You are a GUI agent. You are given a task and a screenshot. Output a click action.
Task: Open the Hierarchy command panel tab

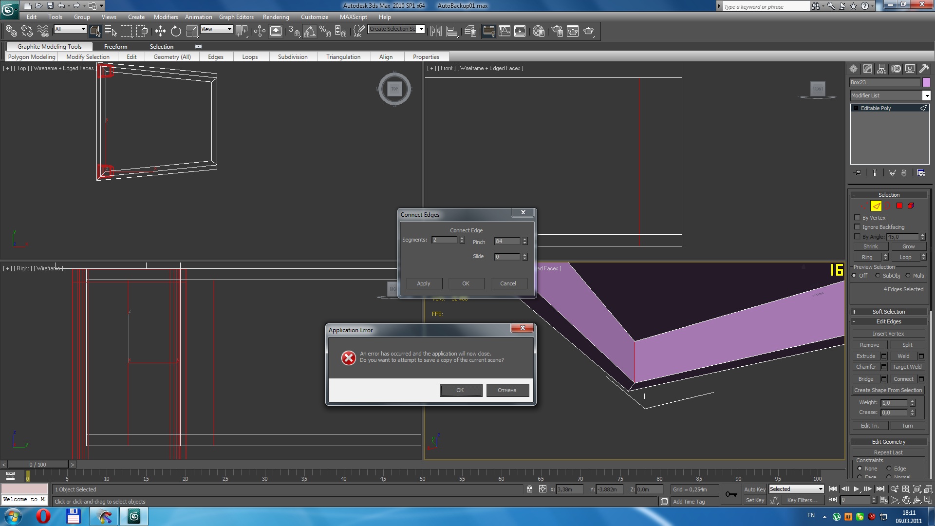(881, 69)
